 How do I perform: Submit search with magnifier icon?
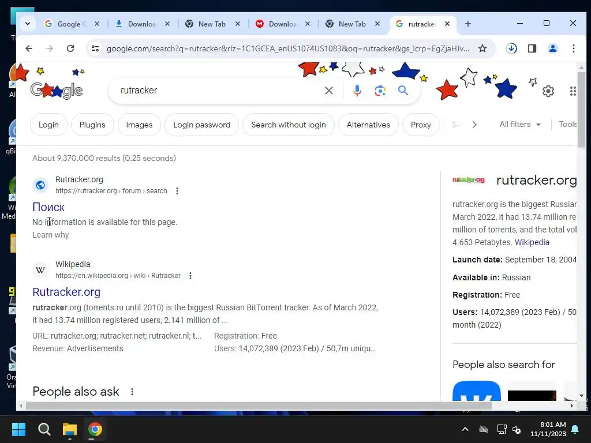pyautogui.click(x=403, y=91)
